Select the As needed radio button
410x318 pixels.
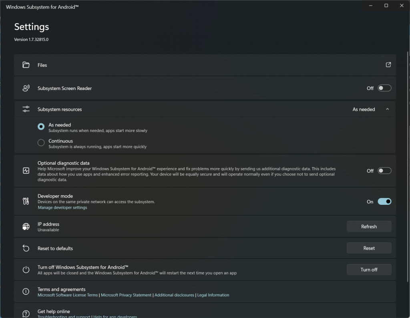click(41, 126)
